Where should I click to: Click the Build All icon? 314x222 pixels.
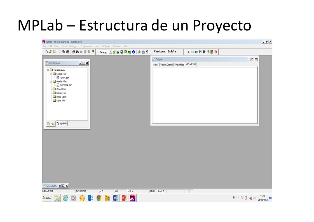[143, 52]
